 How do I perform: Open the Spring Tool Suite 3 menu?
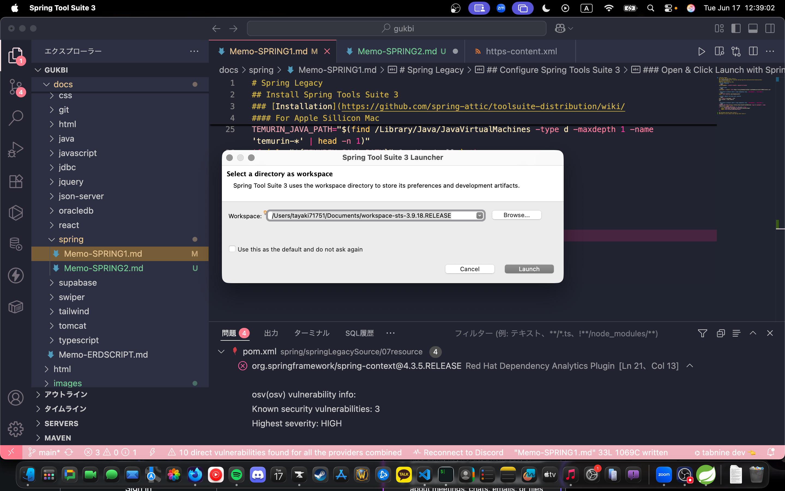click(62, 8)
